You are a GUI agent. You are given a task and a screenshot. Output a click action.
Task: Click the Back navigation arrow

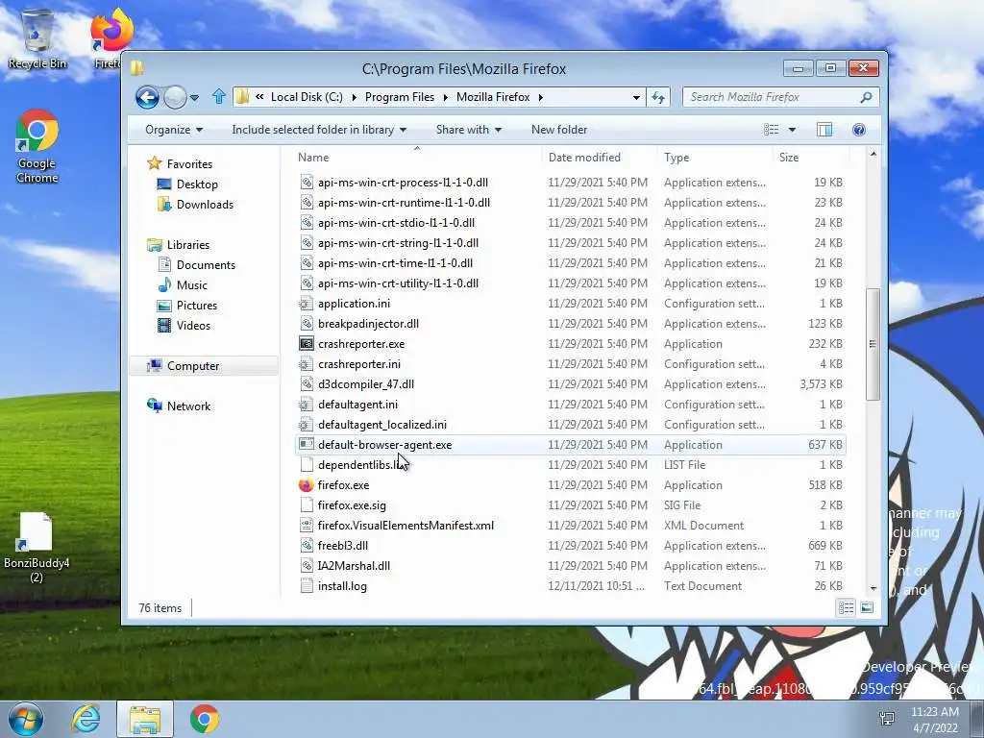[x=147, y=97]
